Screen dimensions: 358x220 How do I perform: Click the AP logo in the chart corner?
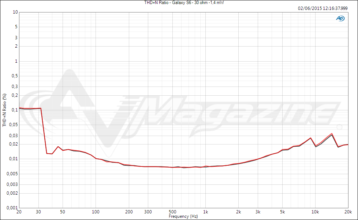(340, 18)
